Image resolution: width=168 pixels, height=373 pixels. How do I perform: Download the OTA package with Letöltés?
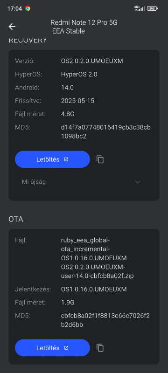coord(52,348)
